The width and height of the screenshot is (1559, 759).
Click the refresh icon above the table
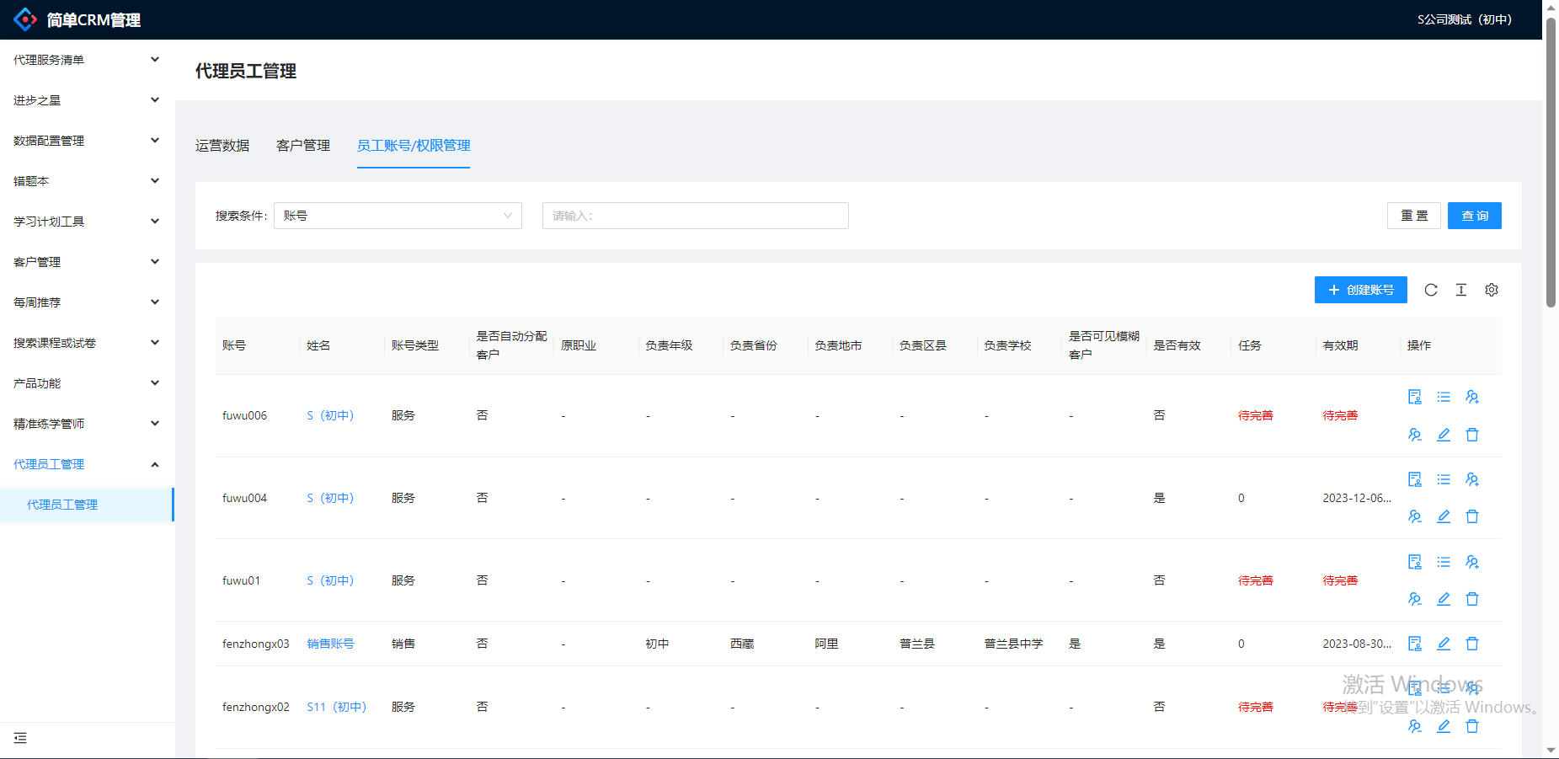pyautogui.click(x=1430, y=290)
